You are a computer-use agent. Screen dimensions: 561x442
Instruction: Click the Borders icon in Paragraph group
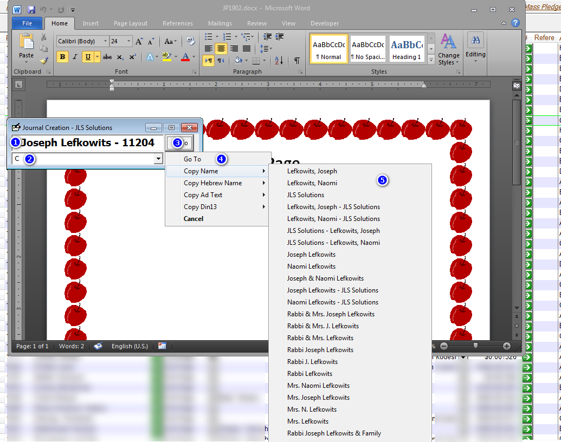(x=256, y=61)
